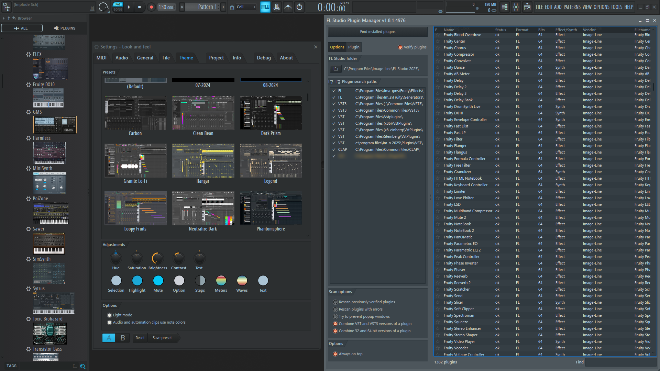Open the mixer icon

click(x=516, y=7)
